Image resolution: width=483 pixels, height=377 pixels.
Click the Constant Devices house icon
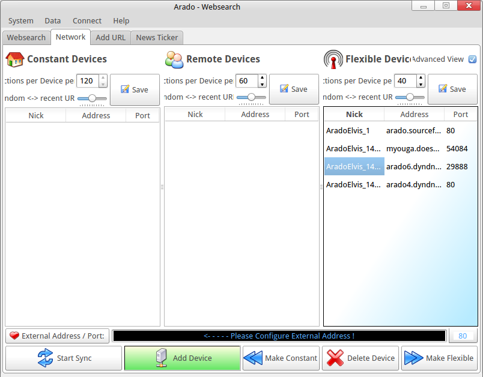[x=15, y=59]
